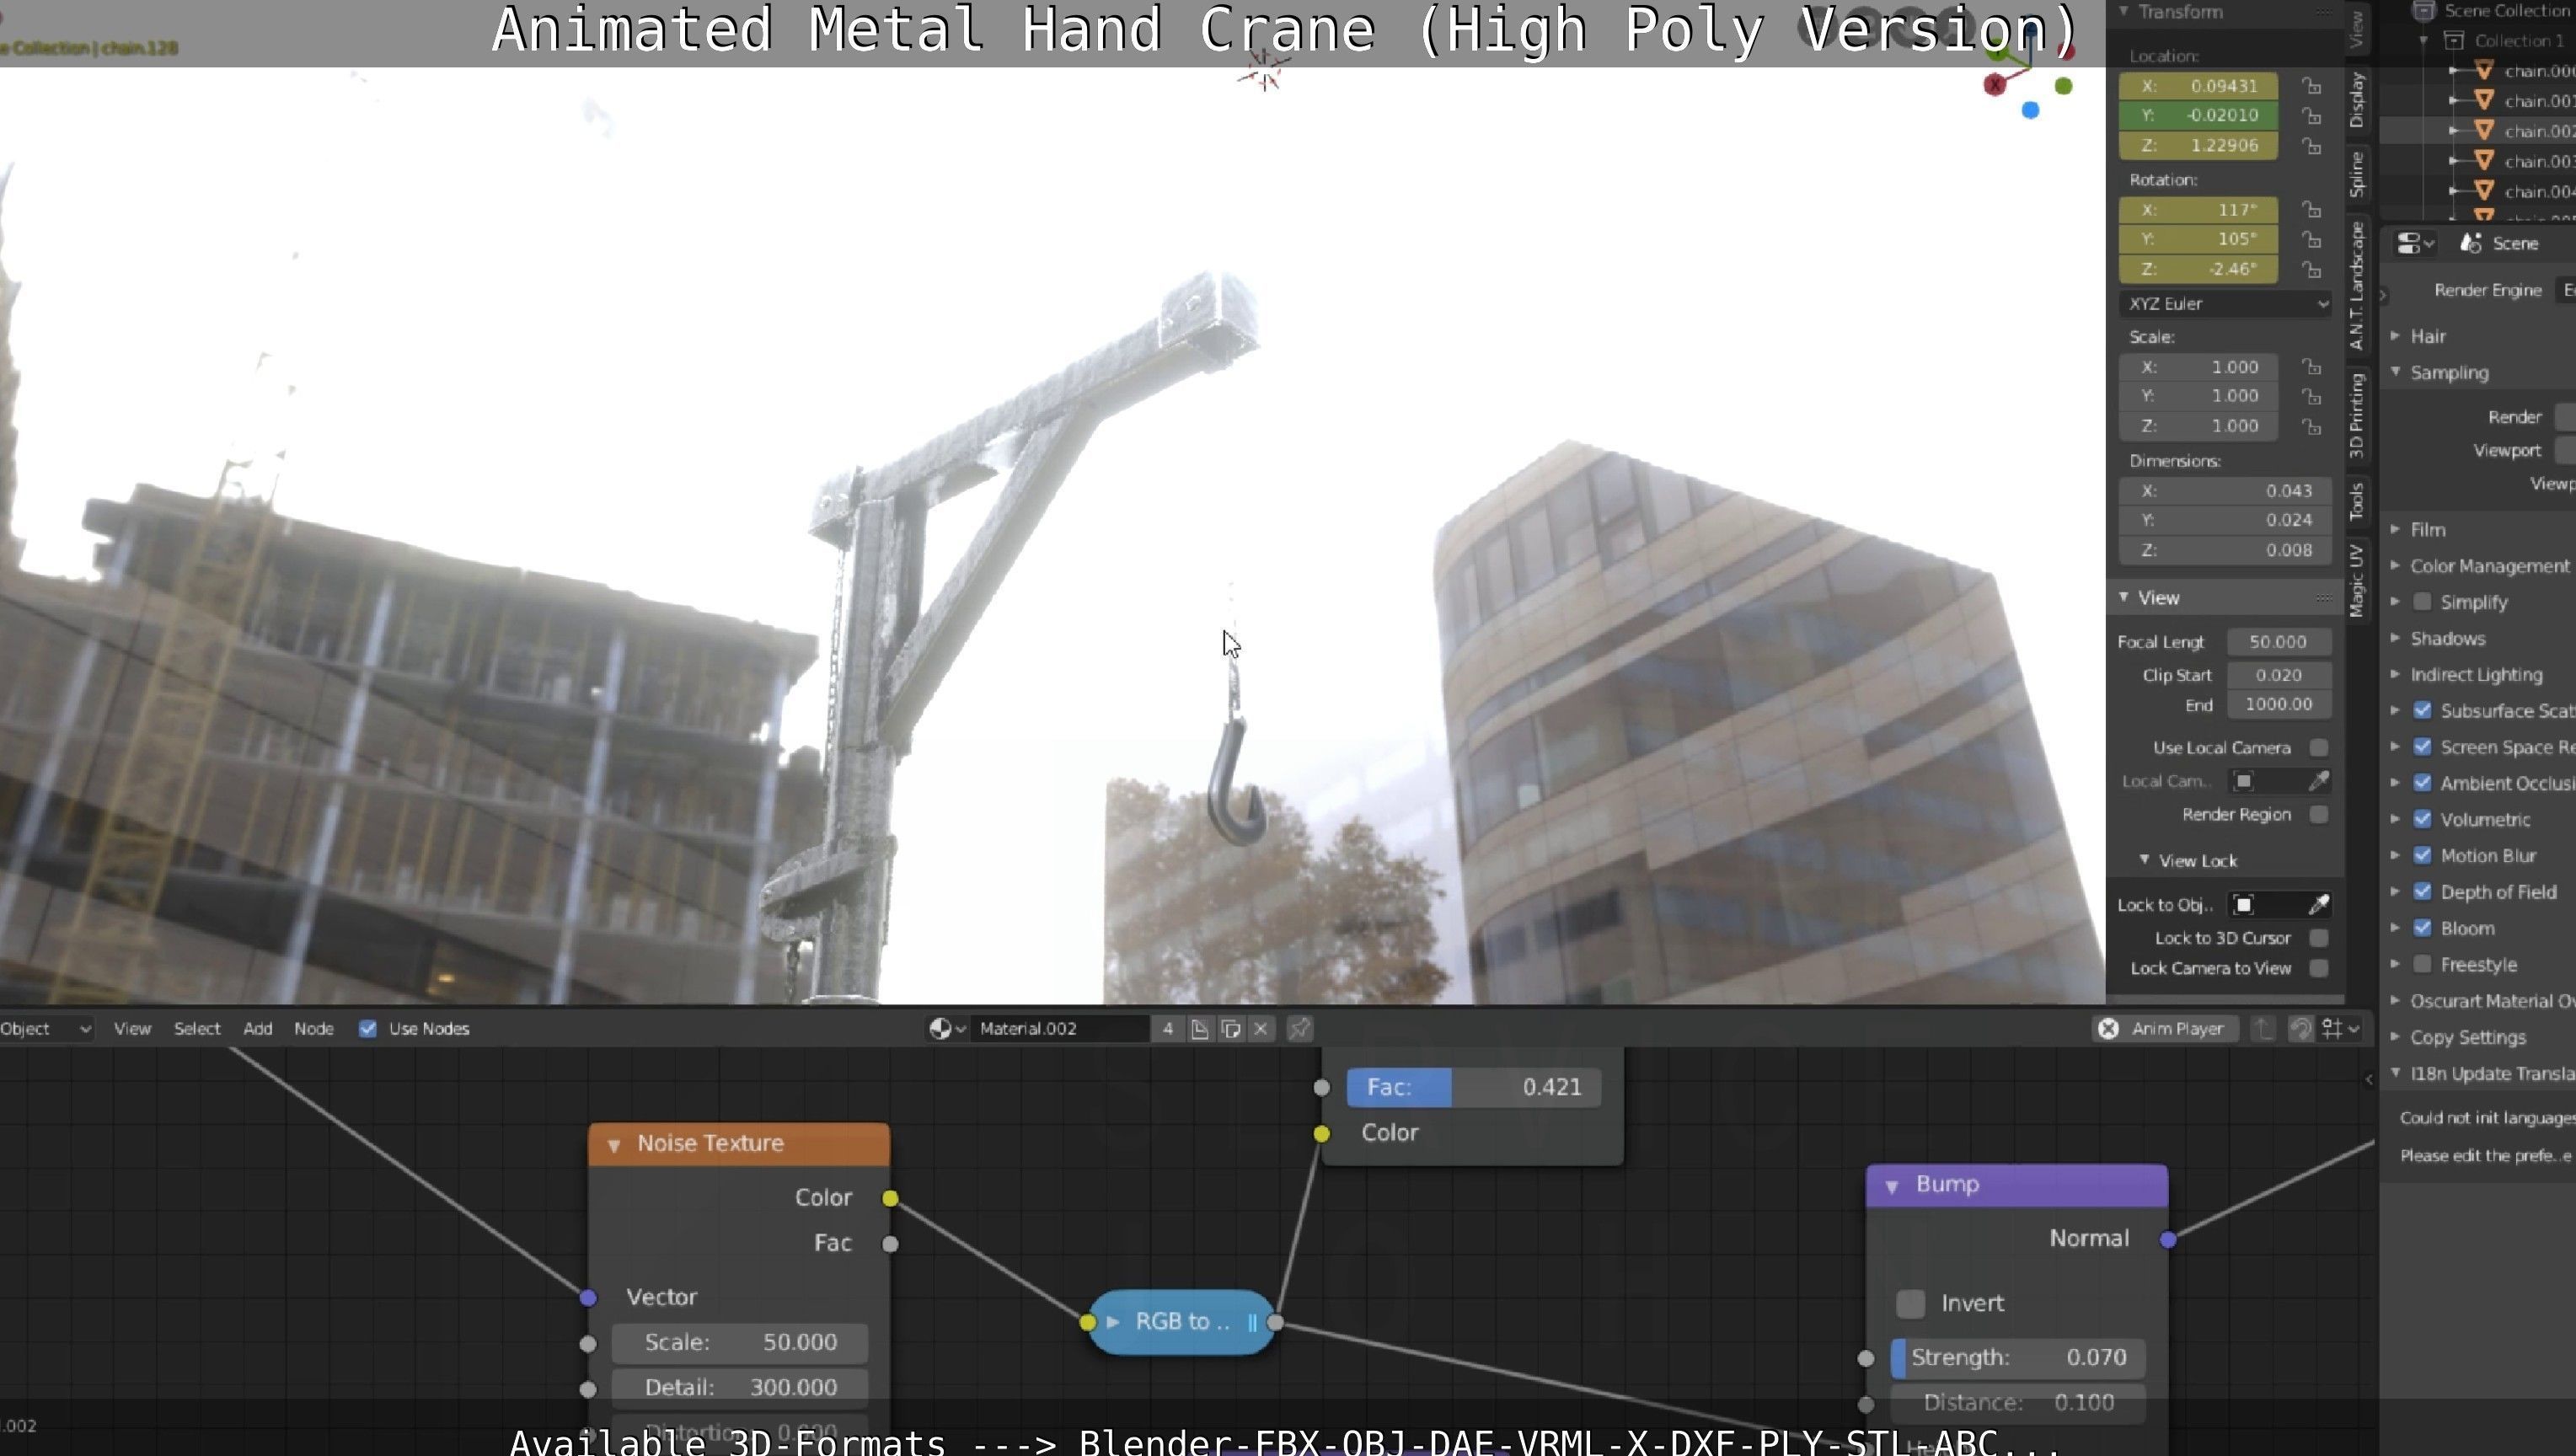Click the Local Camera eyedropper icon
This screenshot has width=2576, height=1456.
click(2318, 781)
